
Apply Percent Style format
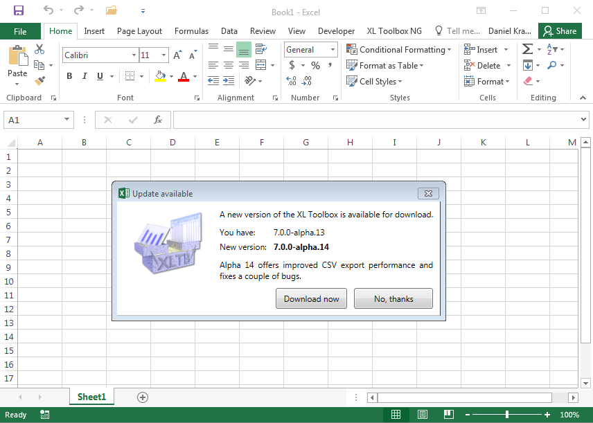(x=315, y=65)
